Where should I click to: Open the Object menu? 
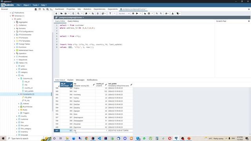point(27,5)
